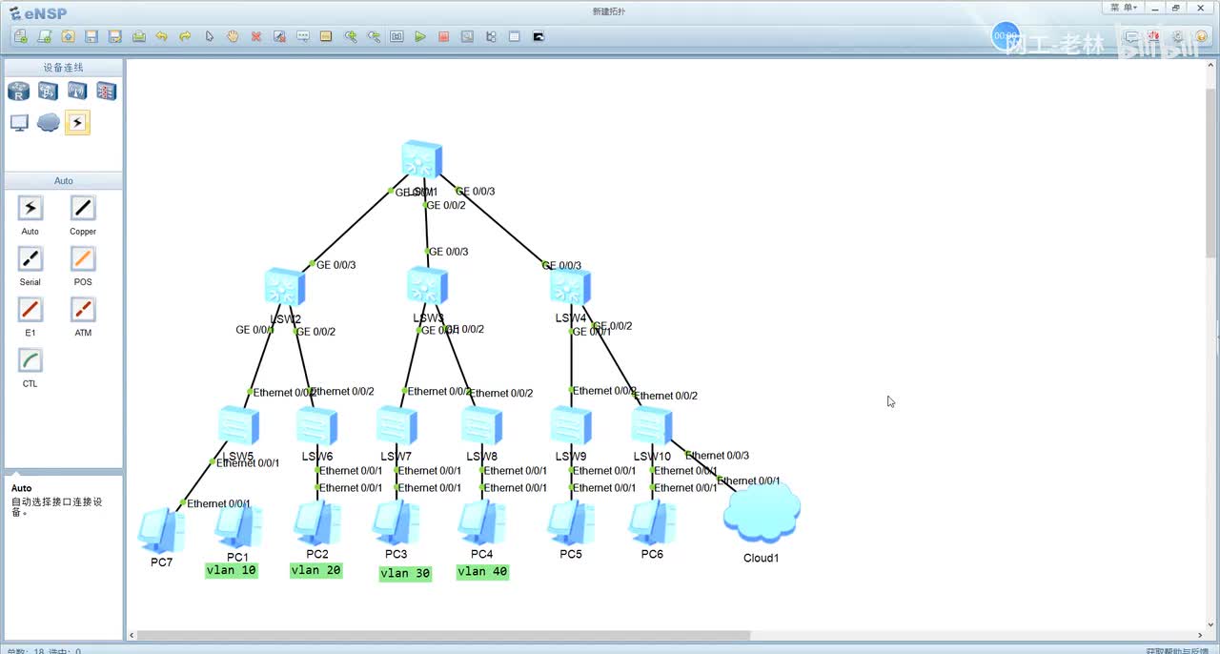Choose the CTL cable type
Image resolution: width=1220 pixels, height=654 pixels.
point(30,360)
